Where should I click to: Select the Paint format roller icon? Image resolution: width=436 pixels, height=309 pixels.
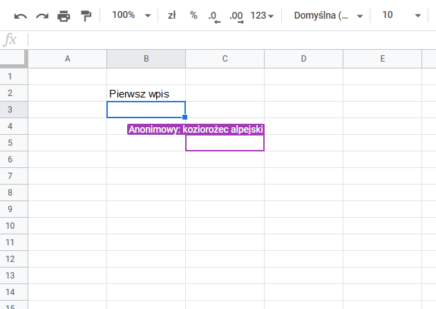[86, 15]
